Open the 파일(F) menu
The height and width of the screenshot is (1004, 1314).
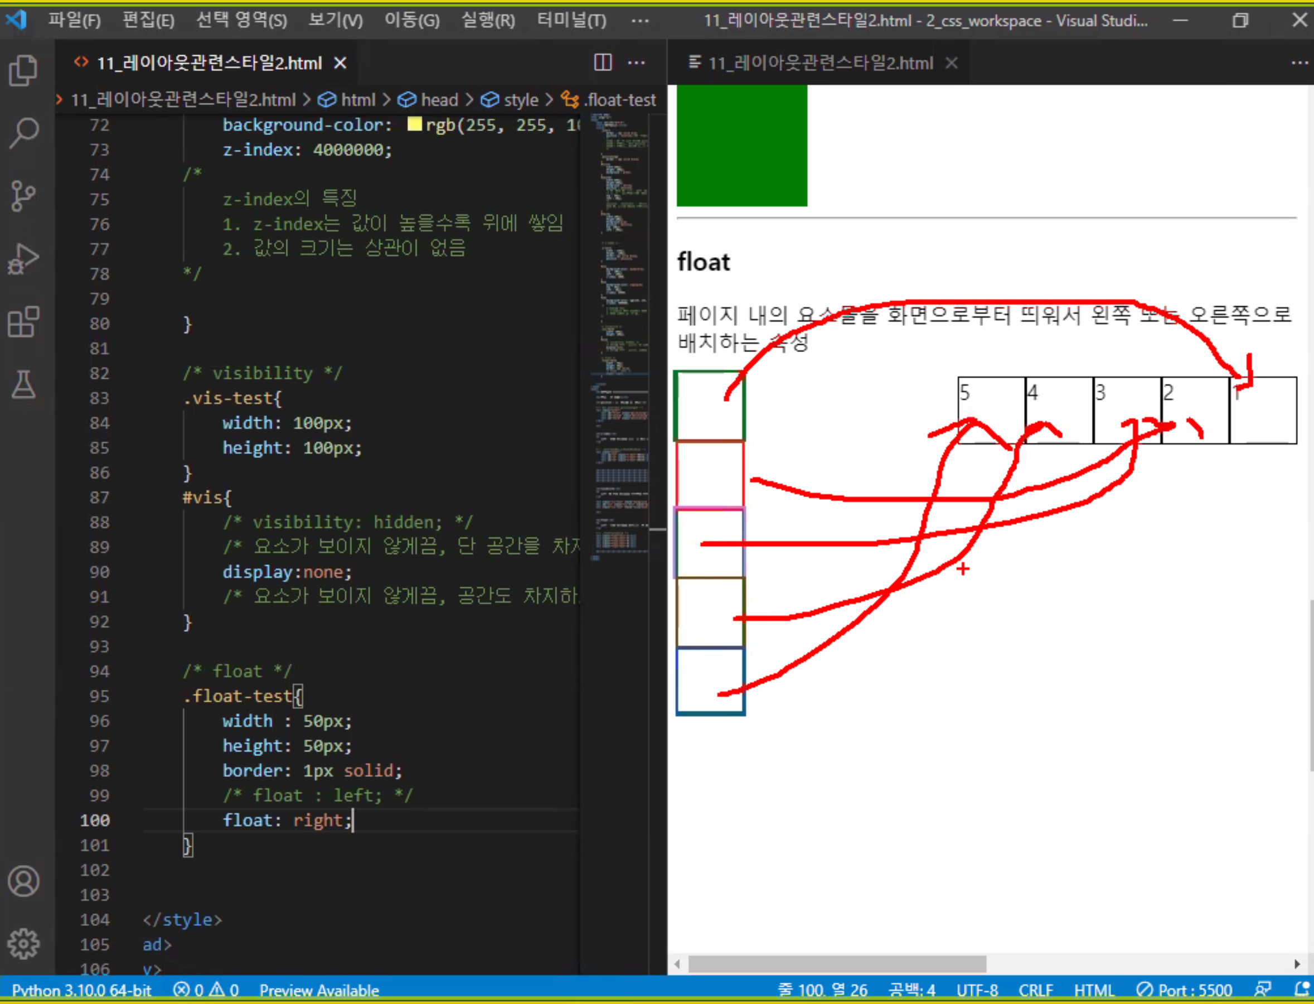75,20
